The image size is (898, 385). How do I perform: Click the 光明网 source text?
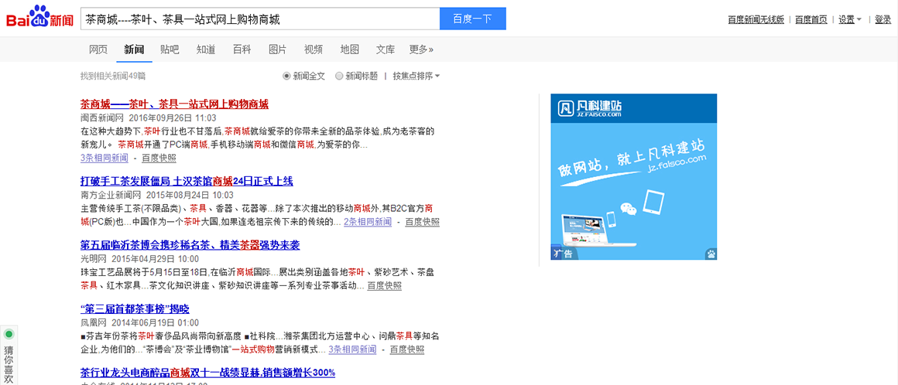pyautogui.click(x=94, y=259)
